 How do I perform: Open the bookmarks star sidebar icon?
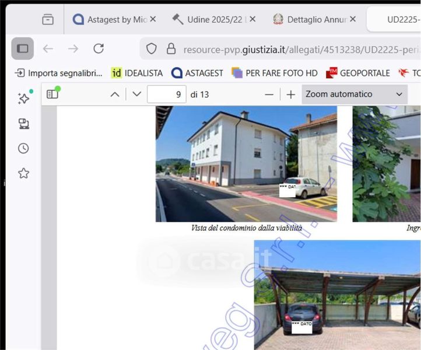(23, 173)
